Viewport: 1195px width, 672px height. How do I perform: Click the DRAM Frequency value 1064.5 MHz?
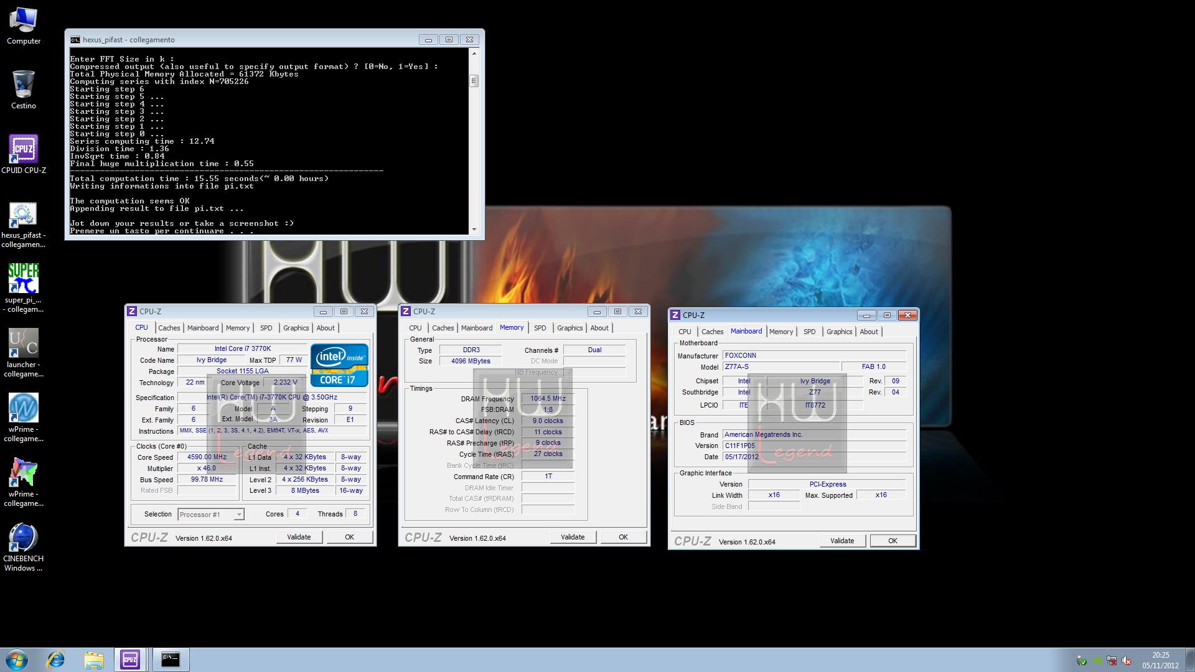point(548,398)
